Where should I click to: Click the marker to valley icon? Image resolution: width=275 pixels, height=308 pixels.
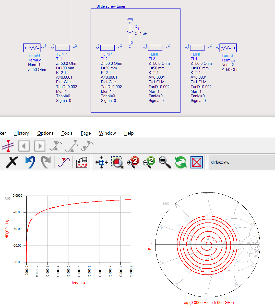pos(87,146)
